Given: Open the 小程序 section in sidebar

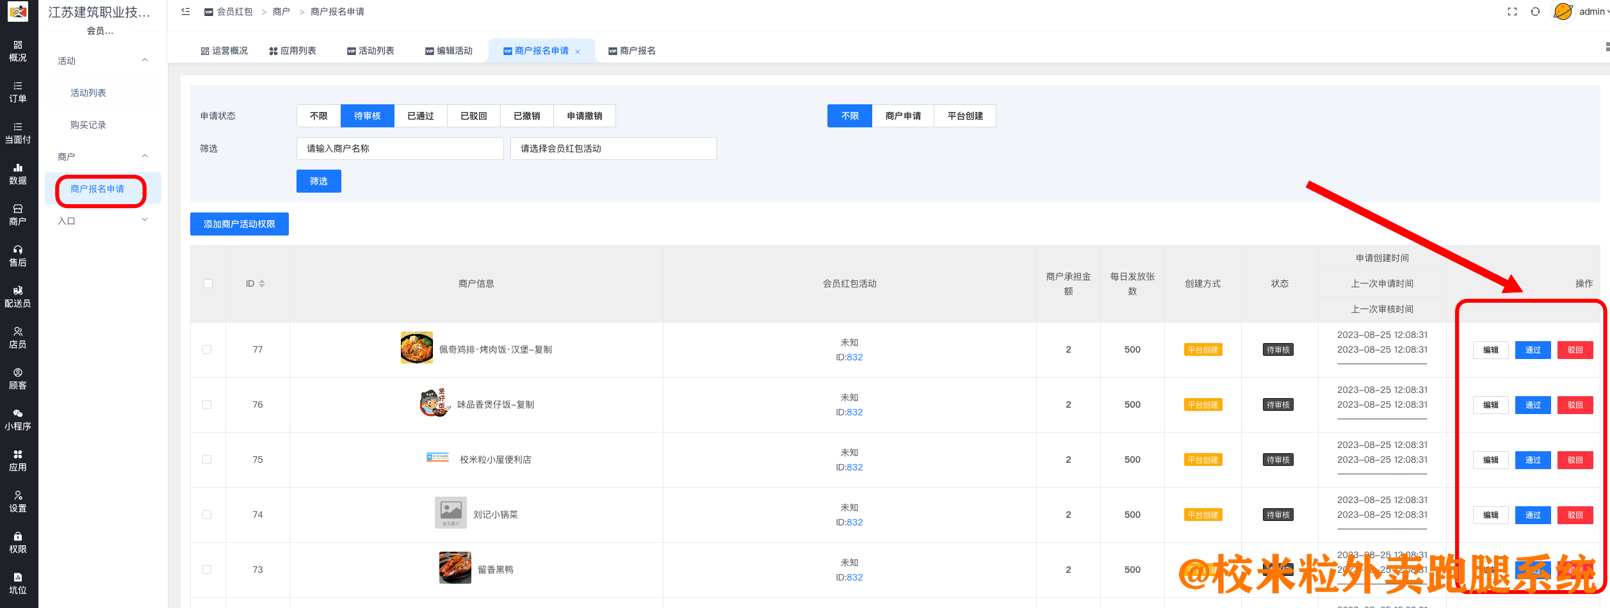Looking at the screenshot, I should (x=18, y=420).
